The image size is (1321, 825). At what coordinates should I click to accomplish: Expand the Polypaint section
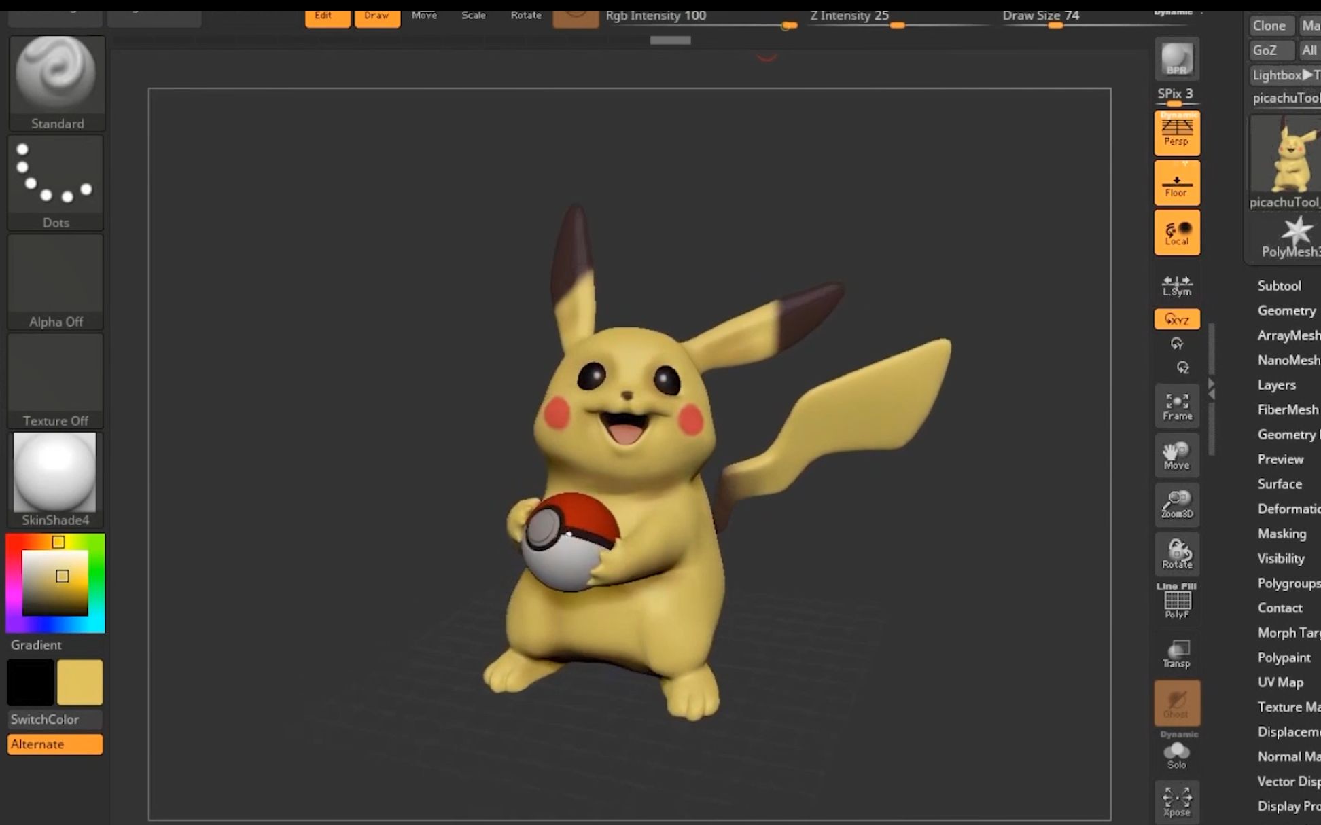(1284, 657)
